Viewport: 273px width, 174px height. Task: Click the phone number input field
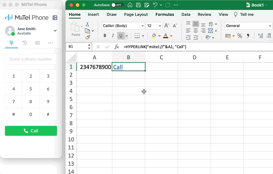click(31, 59)
